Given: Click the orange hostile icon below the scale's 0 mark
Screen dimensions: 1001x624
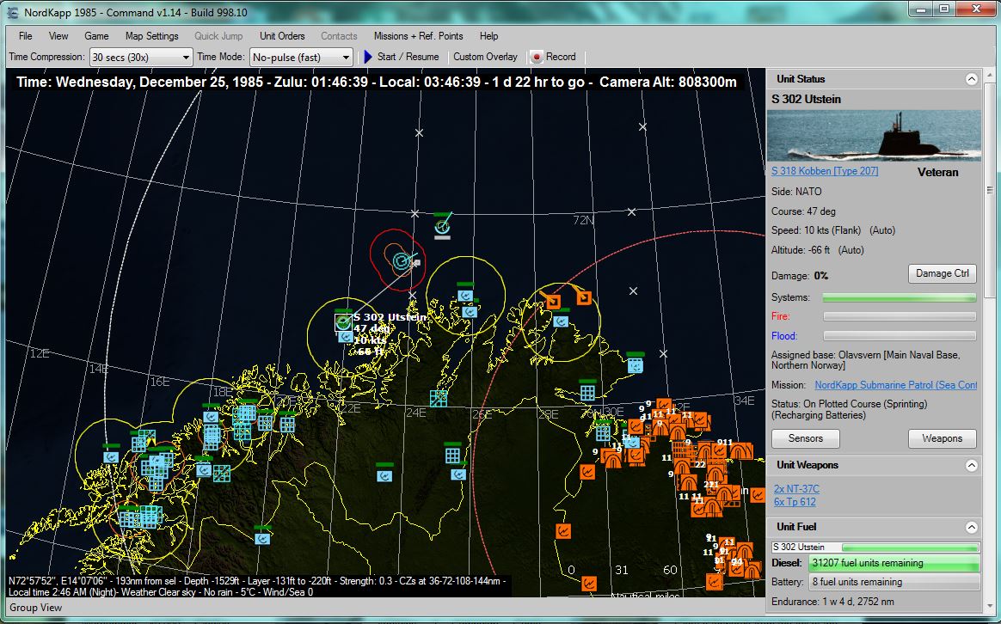Looking at the screenshot, I should 588,583.
